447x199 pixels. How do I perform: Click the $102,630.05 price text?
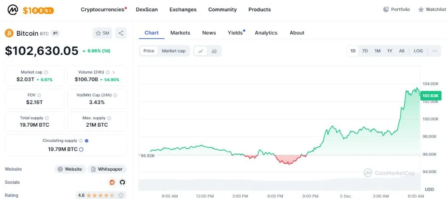tap(41, 51)
